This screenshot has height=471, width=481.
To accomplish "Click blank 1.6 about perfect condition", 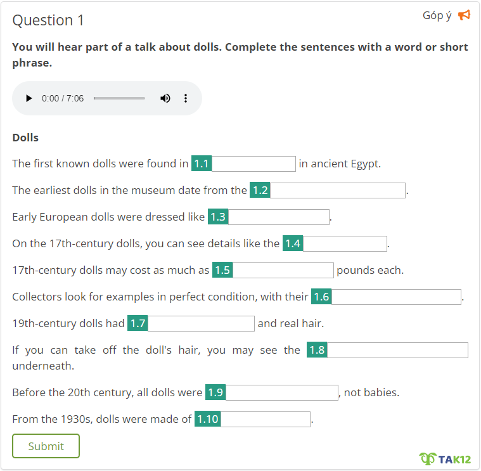I will [x=396, y=297].
